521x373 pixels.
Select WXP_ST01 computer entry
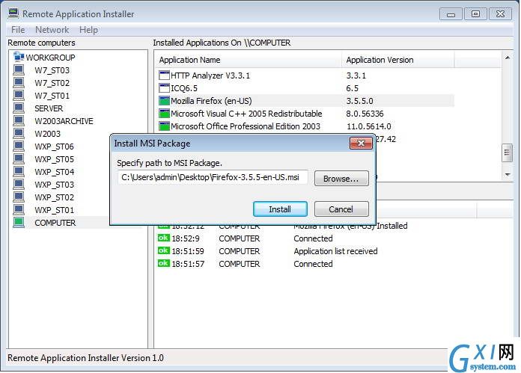(54, 210)
